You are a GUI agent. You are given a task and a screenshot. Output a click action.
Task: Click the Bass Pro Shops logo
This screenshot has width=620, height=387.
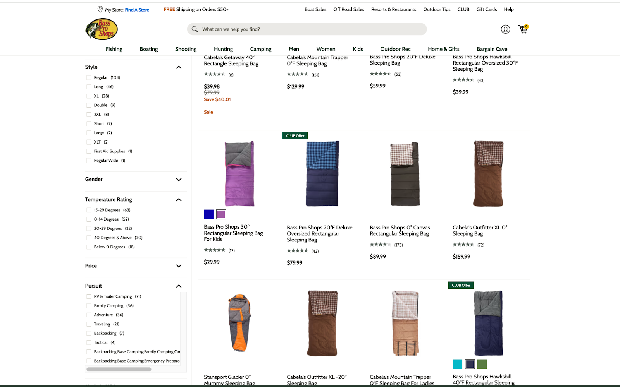[x=102, y=29]
